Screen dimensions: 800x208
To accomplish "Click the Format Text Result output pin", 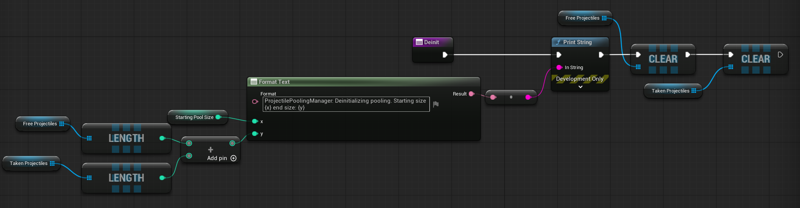I will 471,94.
